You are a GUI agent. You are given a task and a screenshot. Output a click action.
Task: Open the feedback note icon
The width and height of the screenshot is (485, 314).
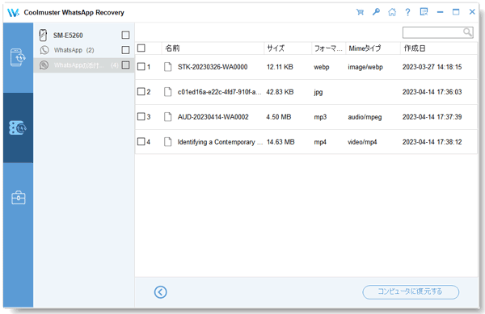424,12
